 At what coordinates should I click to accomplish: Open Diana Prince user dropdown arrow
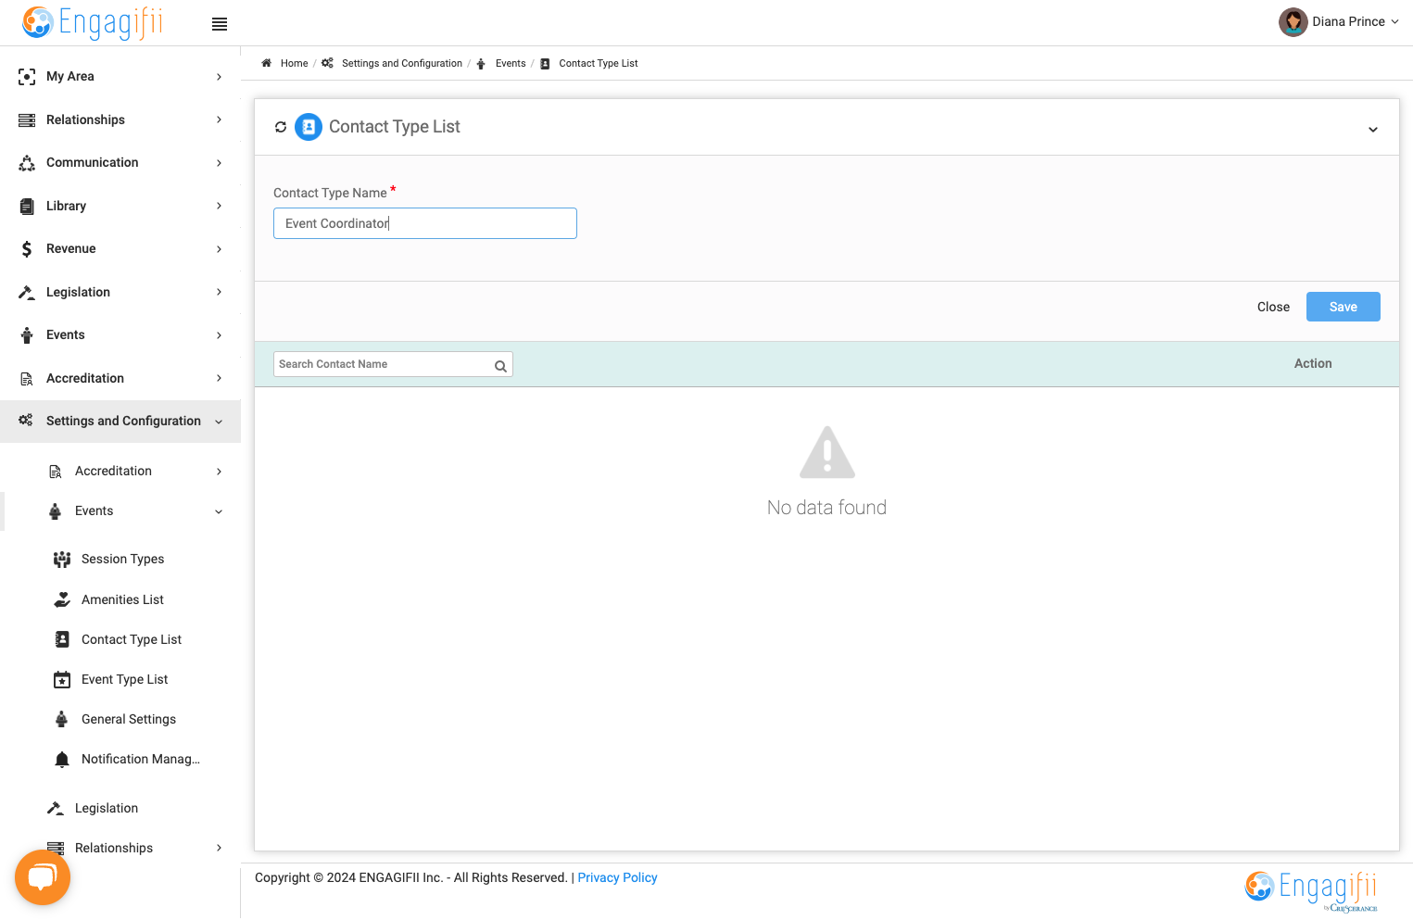(x=1394, y=21)
